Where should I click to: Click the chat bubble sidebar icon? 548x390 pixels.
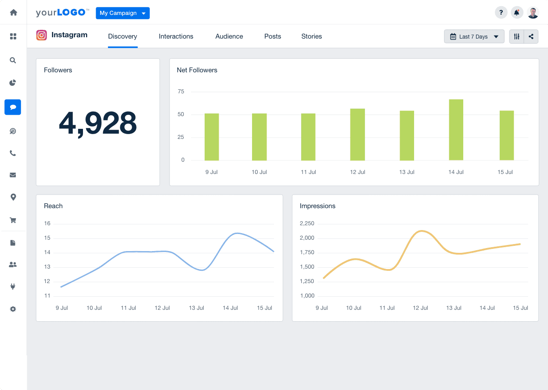pos(13,107)
